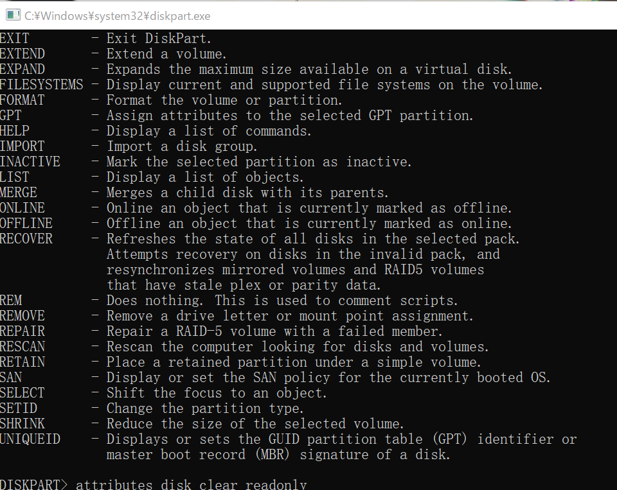617x490 pixels.
Task: Click the EXPAND command name
Action: [22, 69]
